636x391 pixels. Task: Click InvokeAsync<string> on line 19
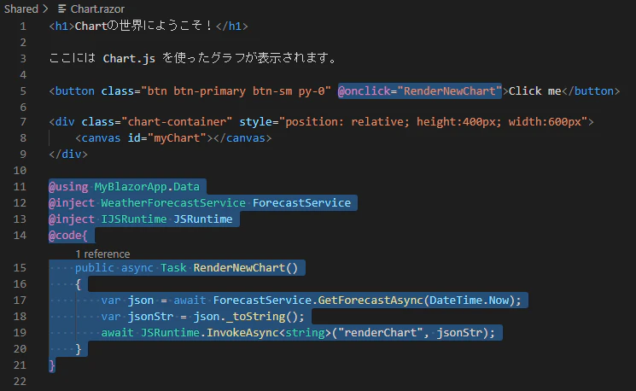[x=269, y=333]
